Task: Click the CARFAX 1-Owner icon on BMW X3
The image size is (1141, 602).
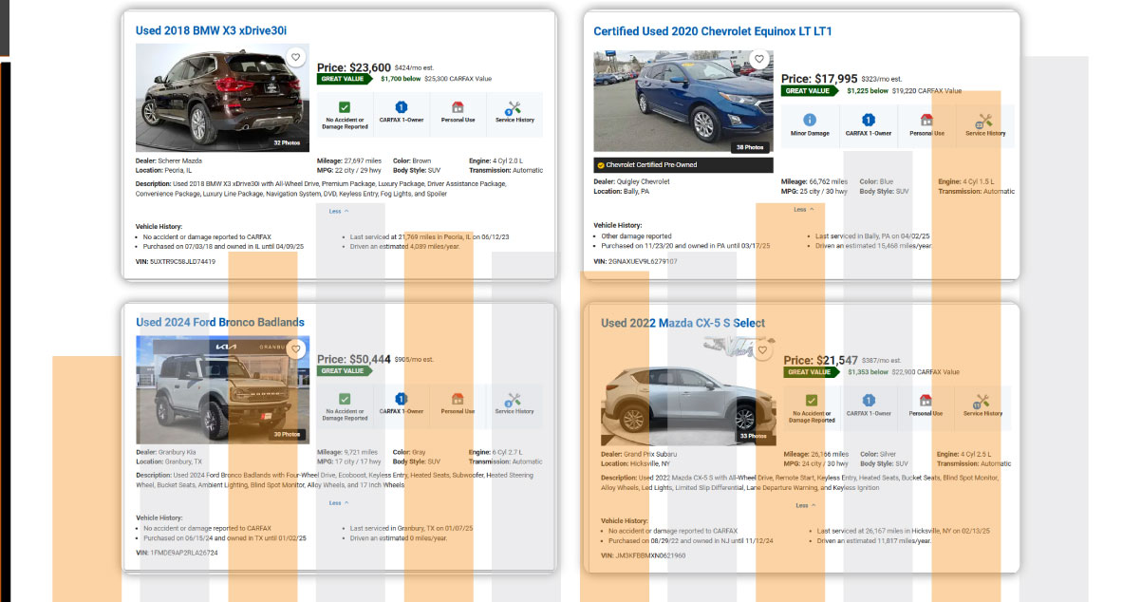Action: click(401, 113)
